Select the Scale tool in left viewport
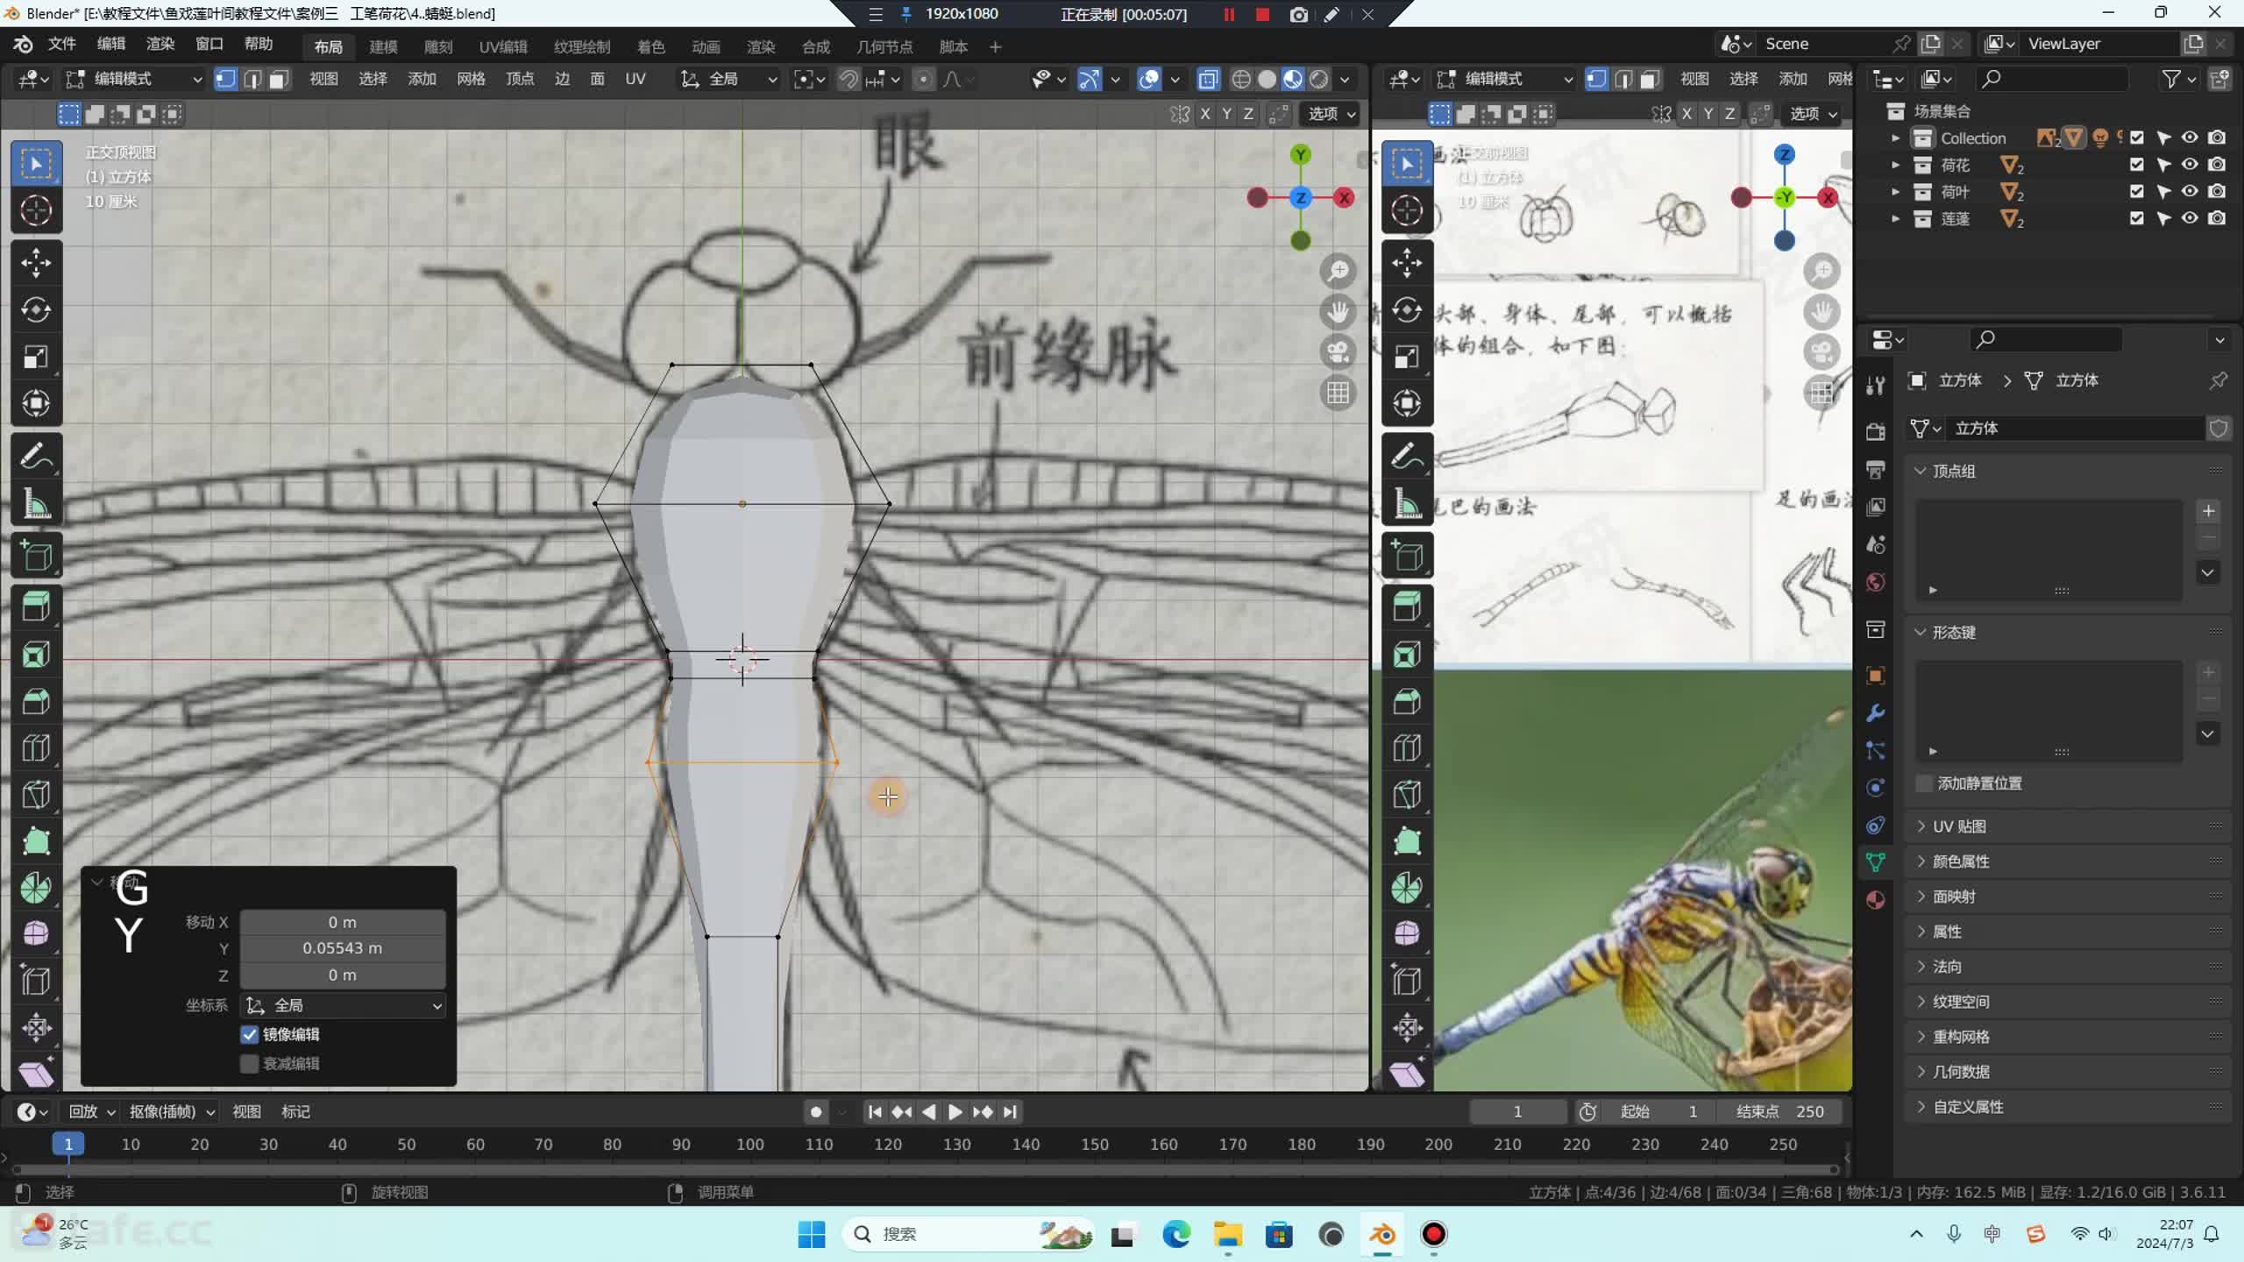This screenshot has height=1262, width=2244. point(36,357)
